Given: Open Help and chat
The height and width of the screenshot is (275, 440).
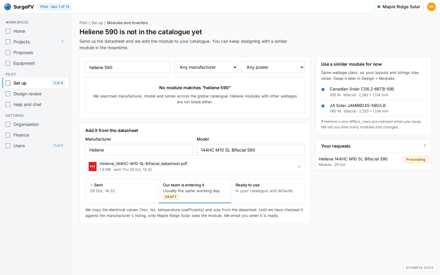Looking at the screenshot, I should 35,105.
